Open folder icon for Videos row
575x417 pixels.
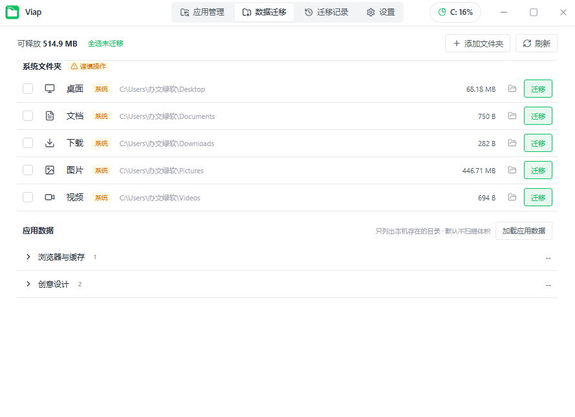[x=512, y=197]
